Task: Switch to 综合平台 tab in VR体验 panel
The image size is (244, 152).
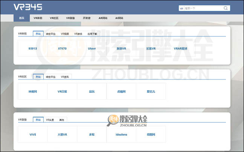Action: click(50, 34)
